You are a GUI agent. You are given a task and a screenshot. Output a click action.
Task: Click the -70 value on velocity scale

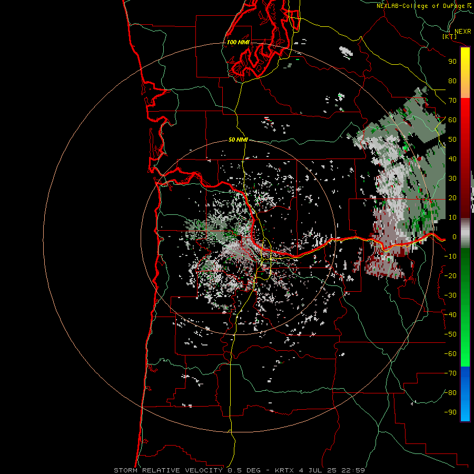450,373
